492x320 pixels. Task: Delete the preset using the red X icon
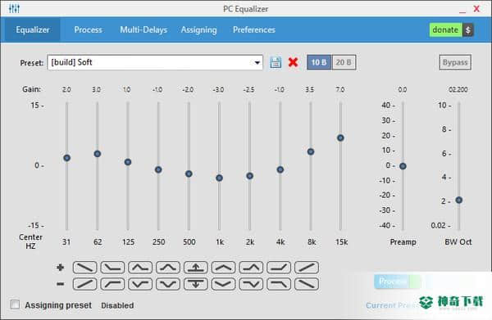[x=293, y=62]
